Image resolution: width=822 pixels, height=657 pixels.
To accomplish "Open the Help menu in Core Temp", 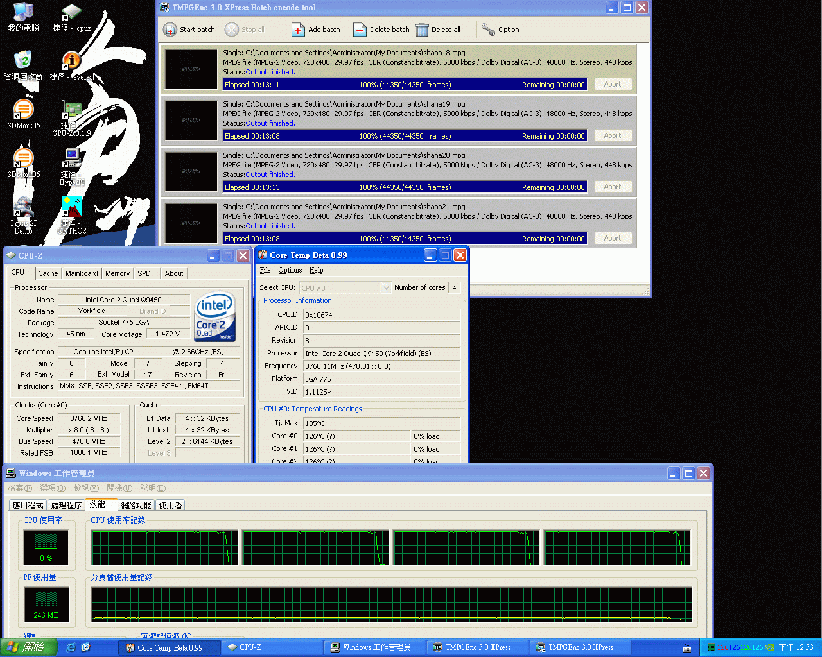I will tap(316, 270).
